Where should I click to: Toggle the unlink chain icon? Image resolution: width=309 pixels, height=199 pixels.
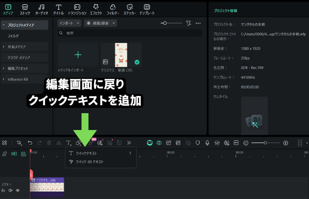point(4,154)
